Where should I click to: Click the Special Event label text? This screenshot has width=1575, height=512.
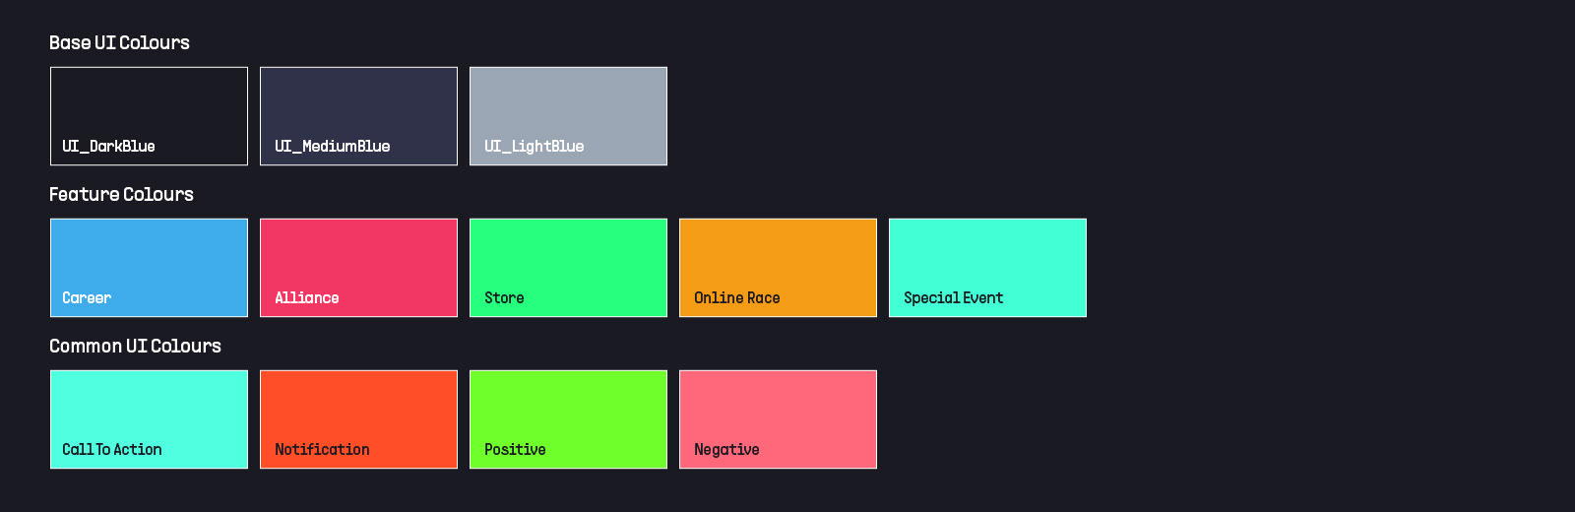click(x=953, y=297)
